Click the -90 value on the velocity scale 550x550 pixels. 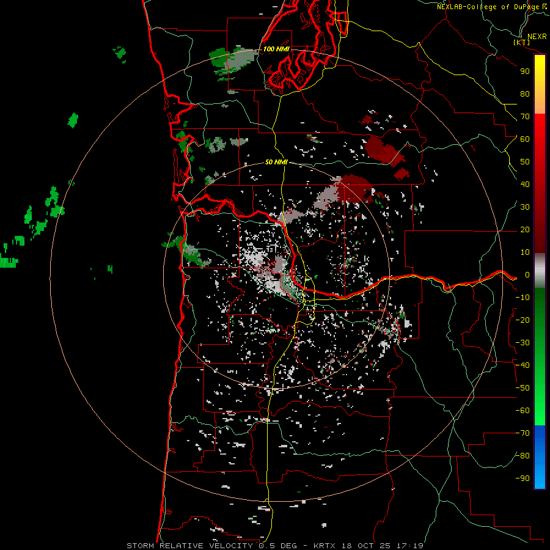[522, 479]
